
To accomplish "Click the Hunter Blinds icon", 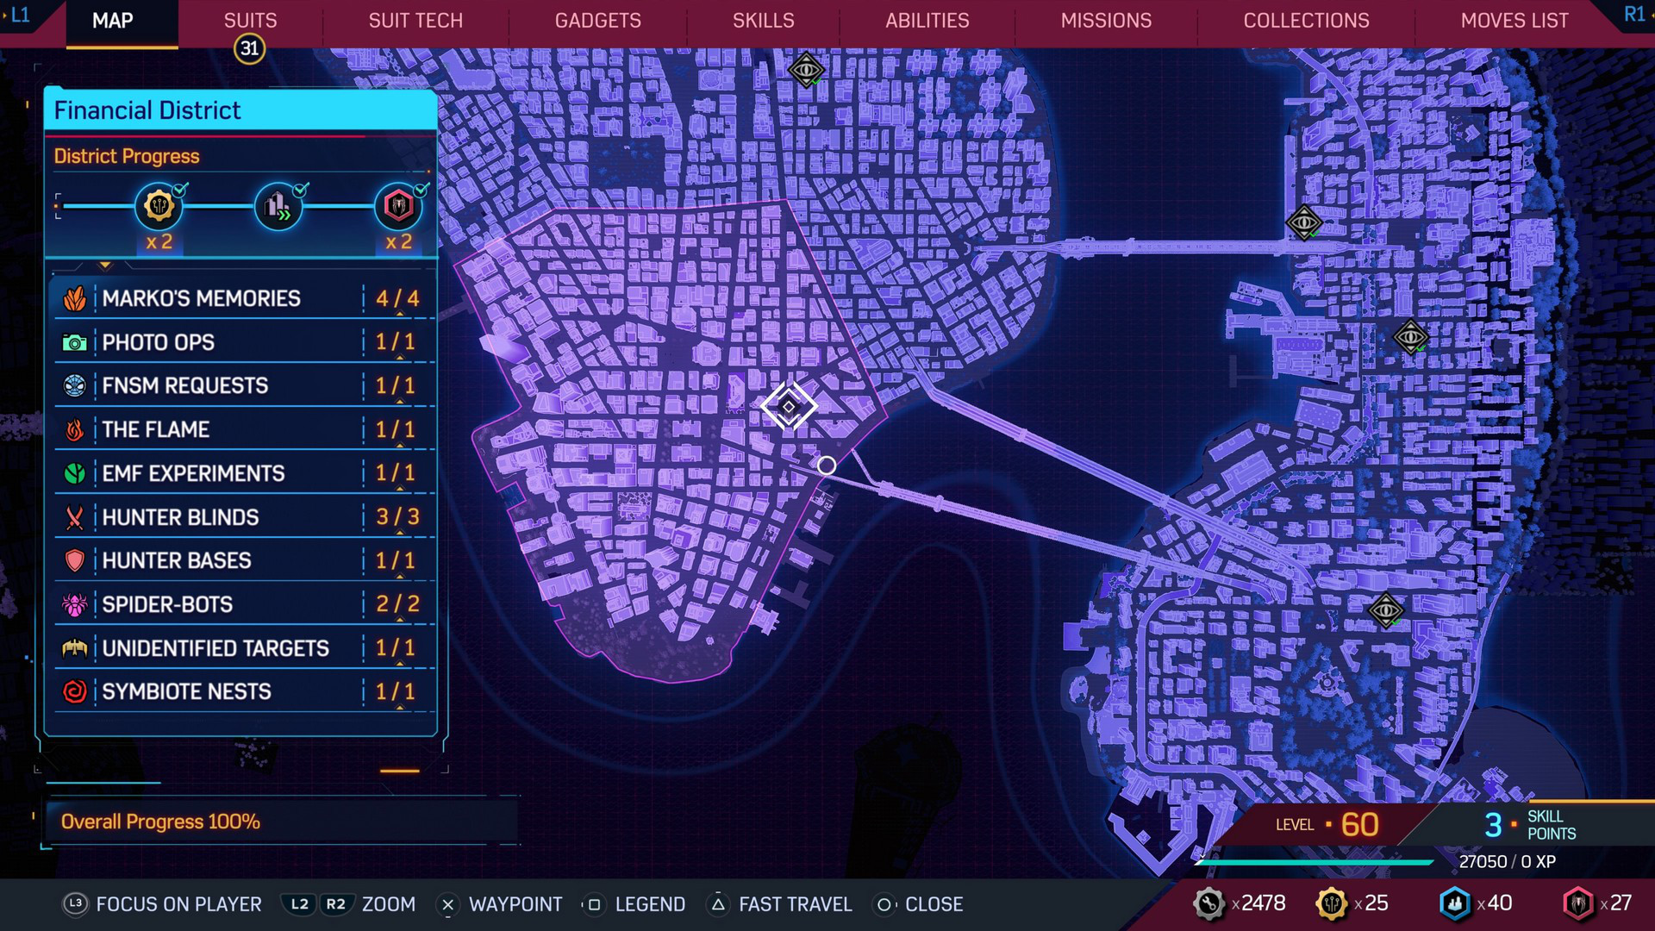I will (74, 517).
